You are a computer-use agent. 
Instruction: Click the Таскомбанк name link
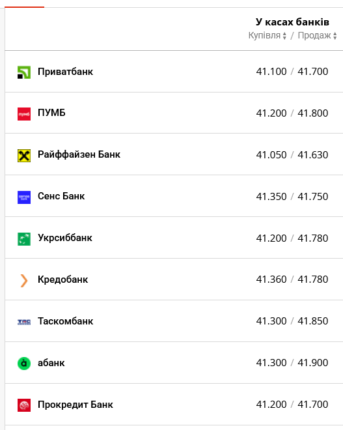coord(66,321)
